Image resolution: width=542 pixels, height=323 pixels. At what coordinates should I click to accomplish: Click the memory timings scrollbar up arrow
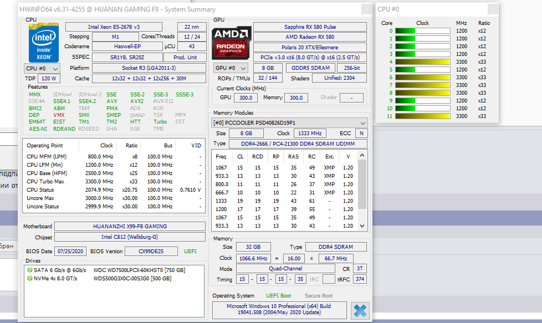(x=362, y=156)
